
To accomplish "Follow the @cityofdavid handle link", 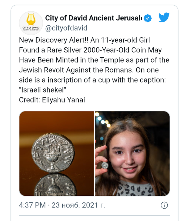I will (x=66, y=28).
